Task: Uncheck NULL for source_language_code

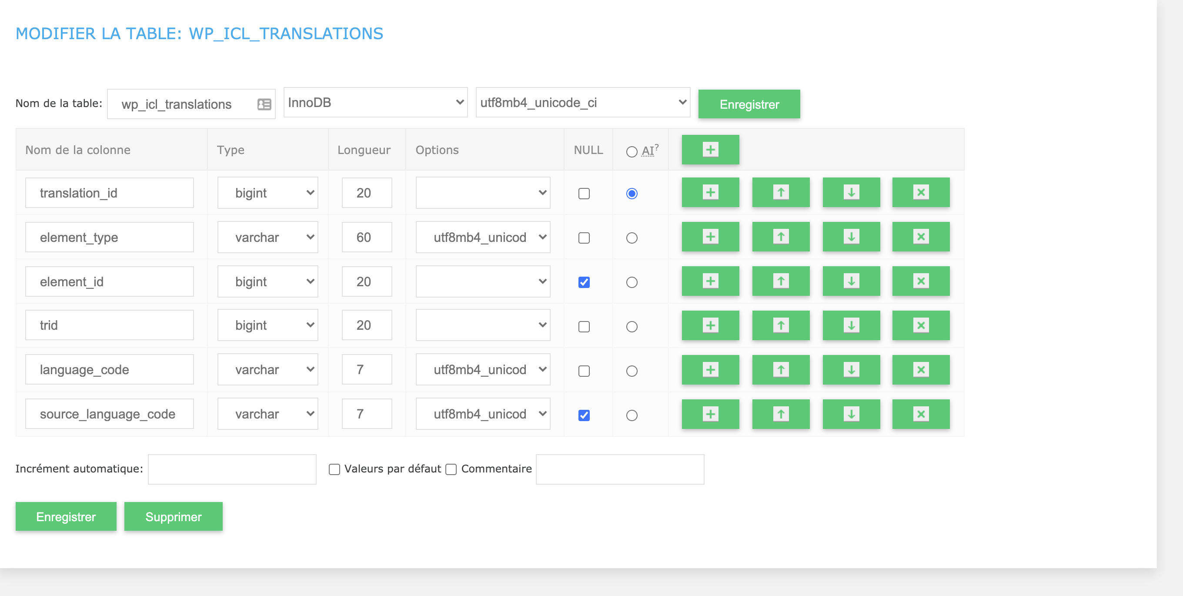Action: [584, 415]
